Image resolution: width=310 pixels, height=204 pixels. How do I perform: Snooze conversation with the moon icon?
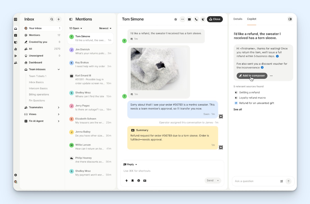coord(203,19)
